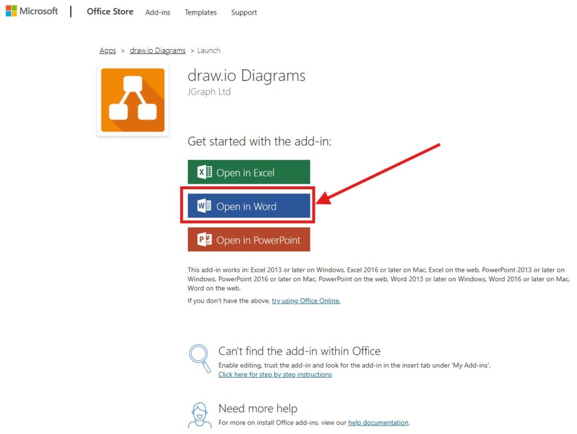Open the Support menu item

pos(244,12)
